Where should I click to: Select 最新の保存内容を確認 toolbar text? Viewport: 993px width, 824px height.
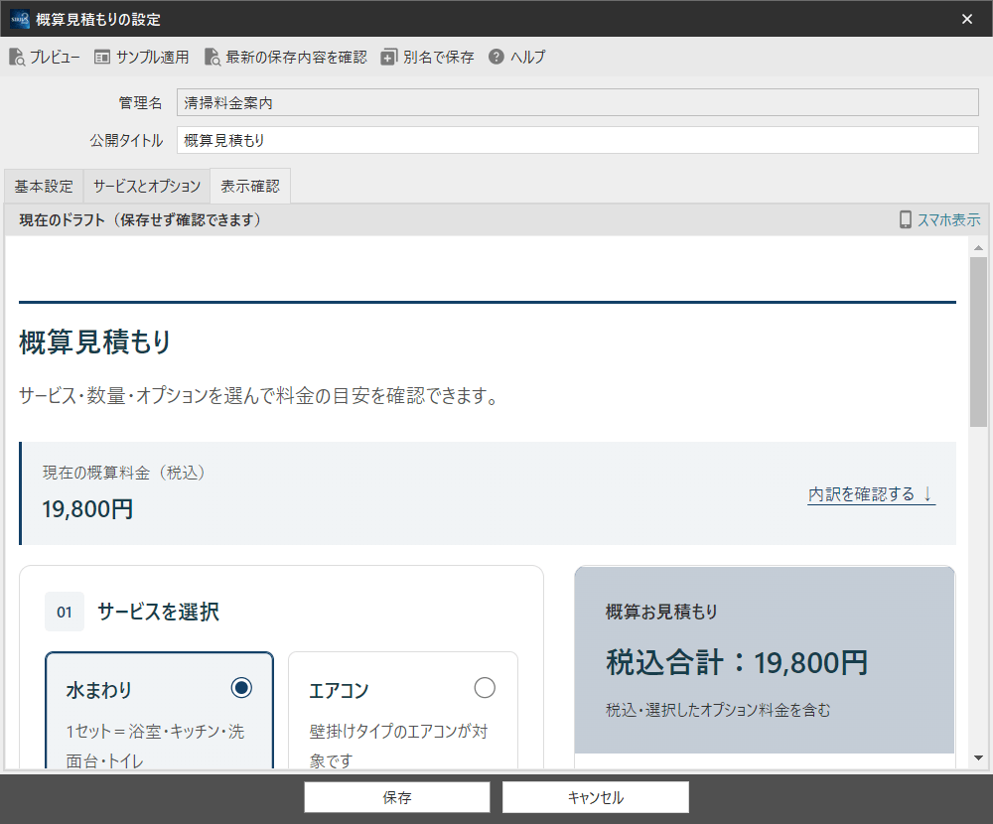coord(296,57)
